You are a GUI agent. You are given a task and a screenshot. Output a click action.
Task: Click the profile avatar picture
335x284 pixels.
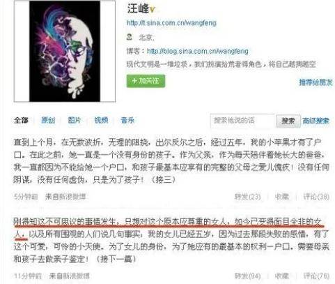(65, 51)
